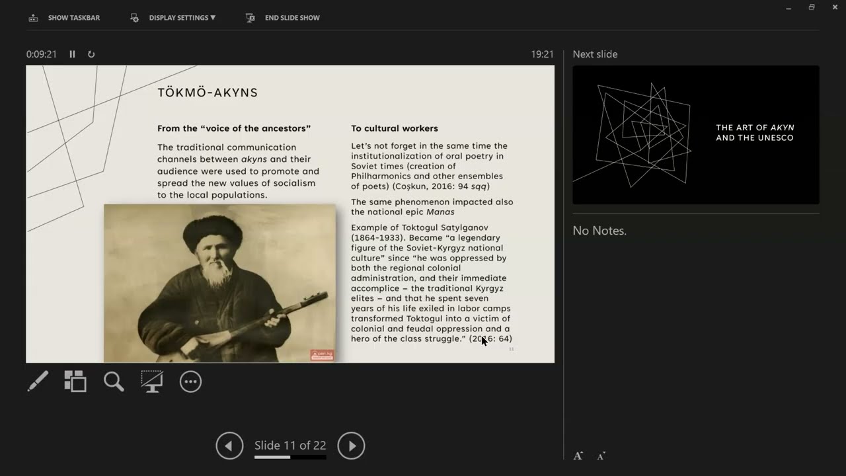
Task: Click the End Slide Show icon
Action: point(250,18)
